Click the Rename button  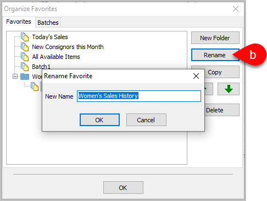(215, 55)
